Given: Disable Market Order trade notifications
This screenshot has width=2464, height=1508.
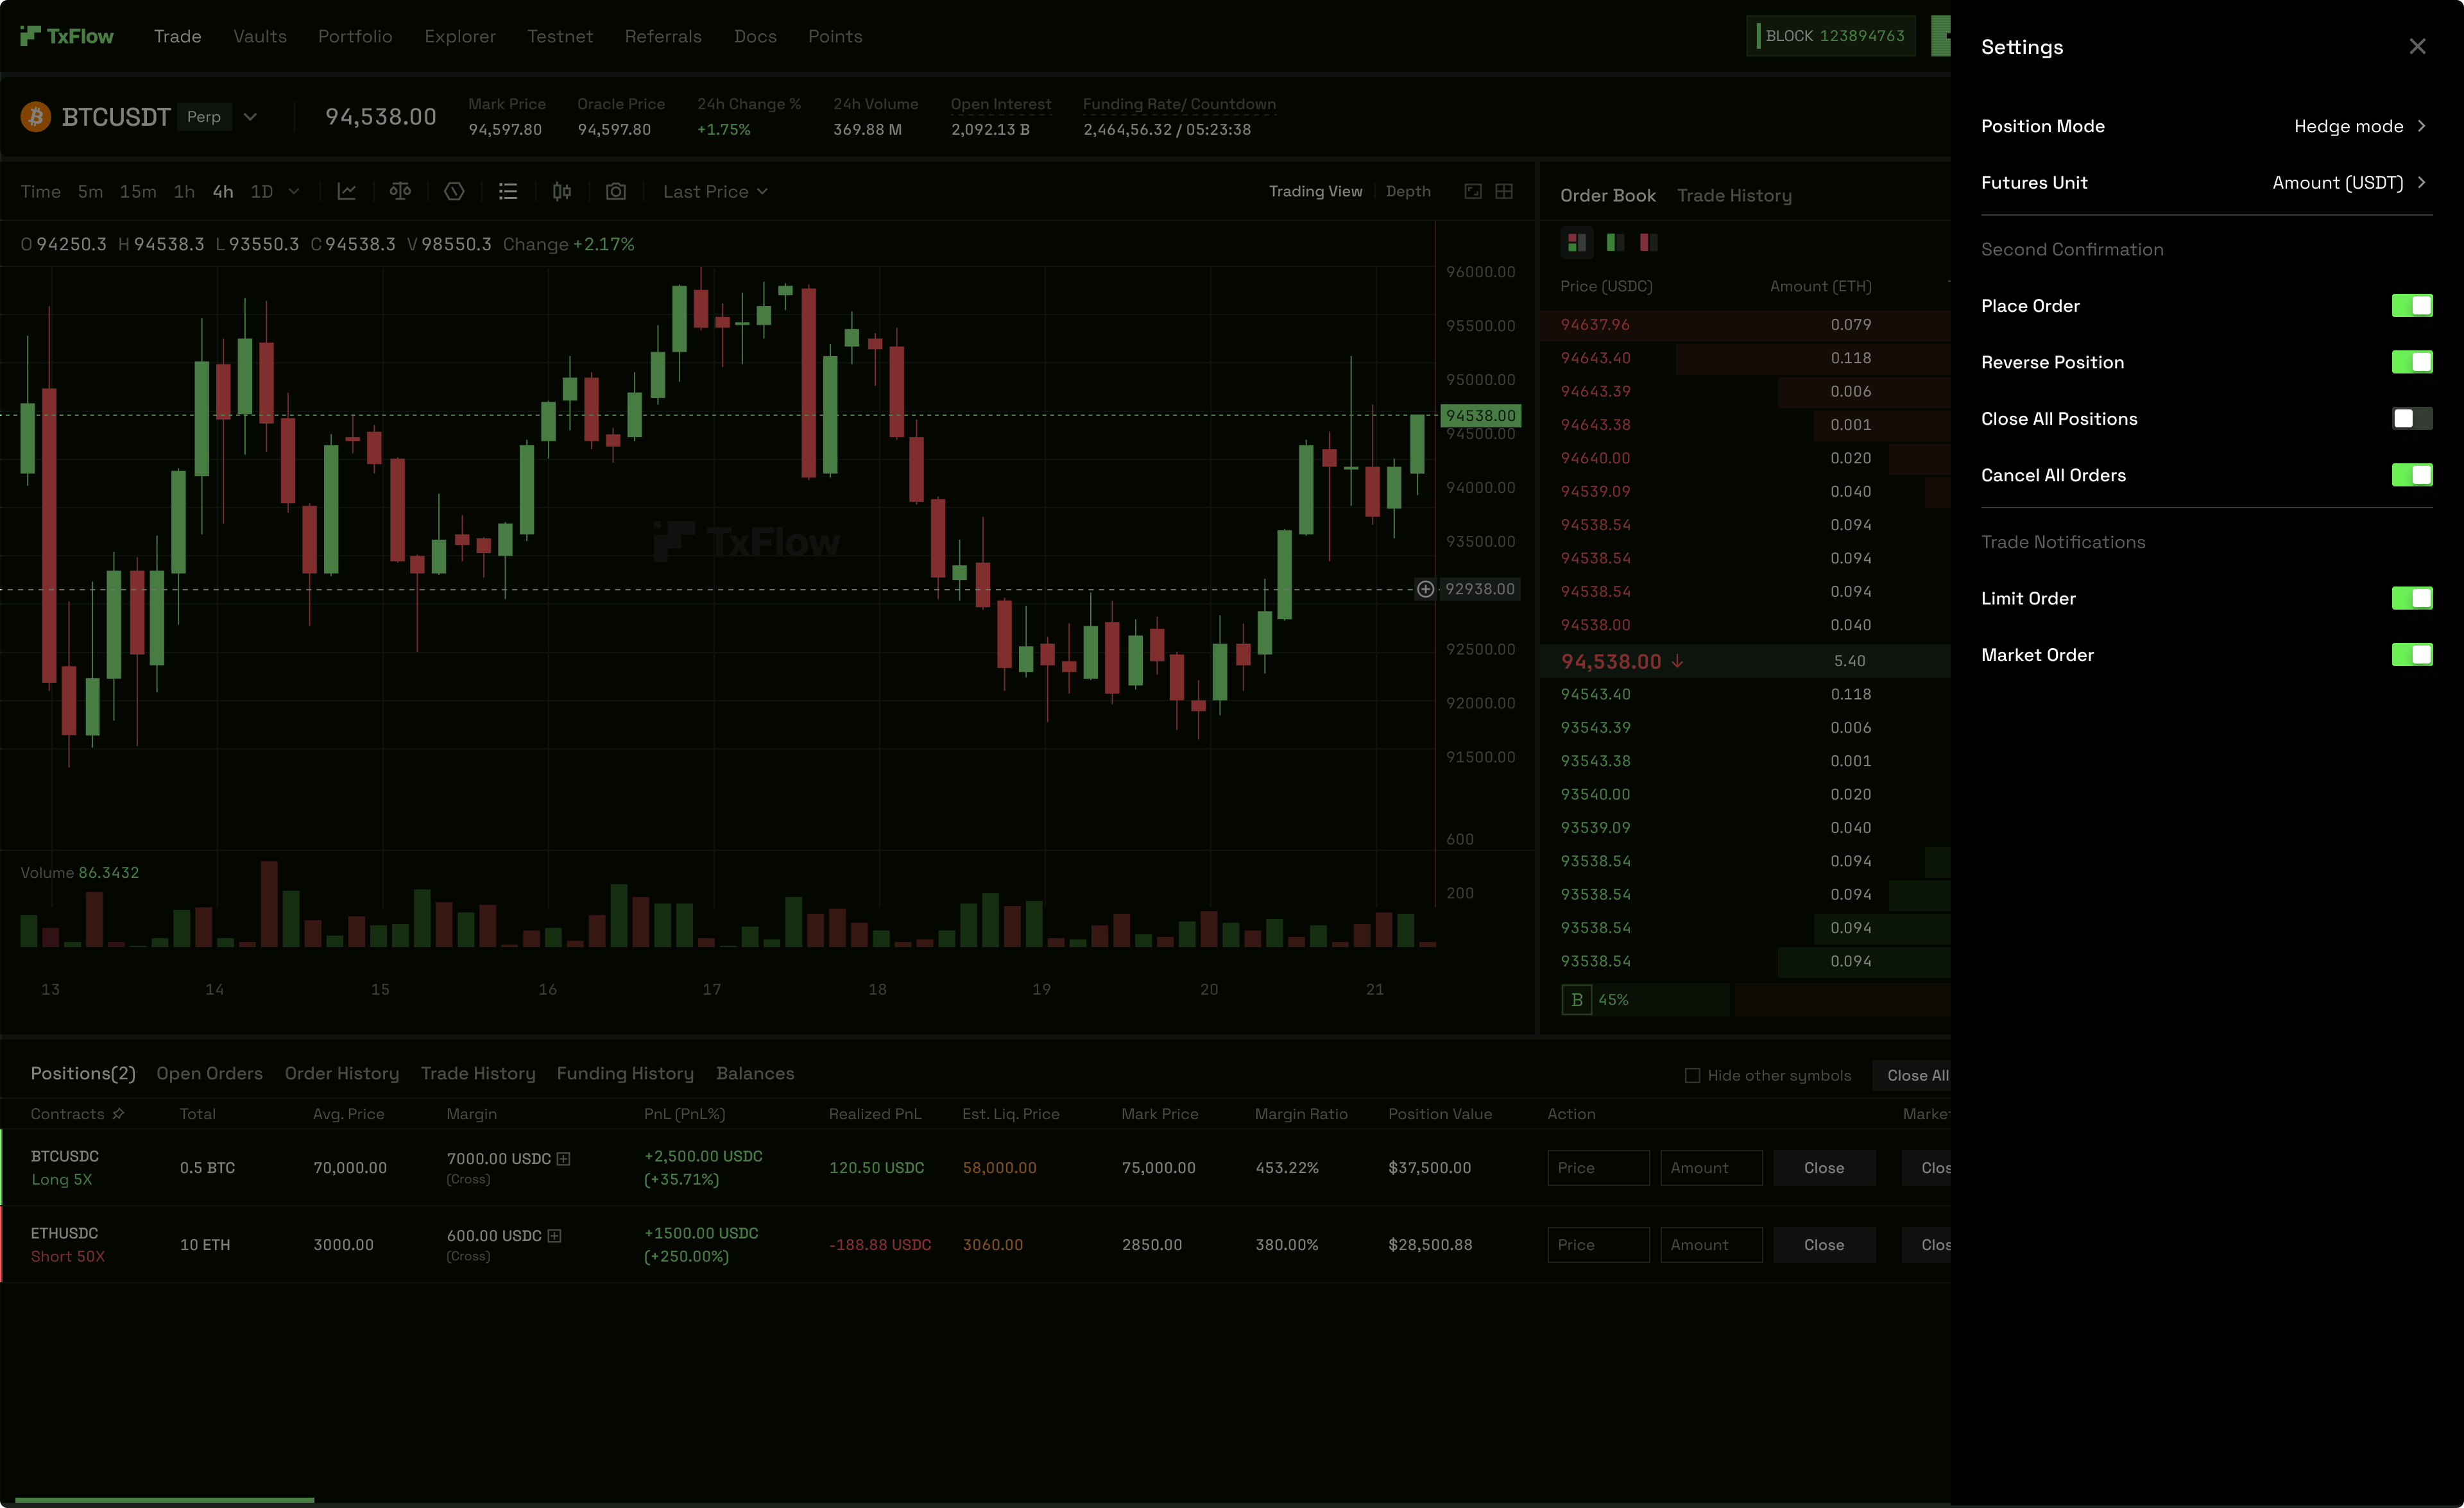Looking at the screenshot, I should pyautogui.click(x=2413, y=655).
